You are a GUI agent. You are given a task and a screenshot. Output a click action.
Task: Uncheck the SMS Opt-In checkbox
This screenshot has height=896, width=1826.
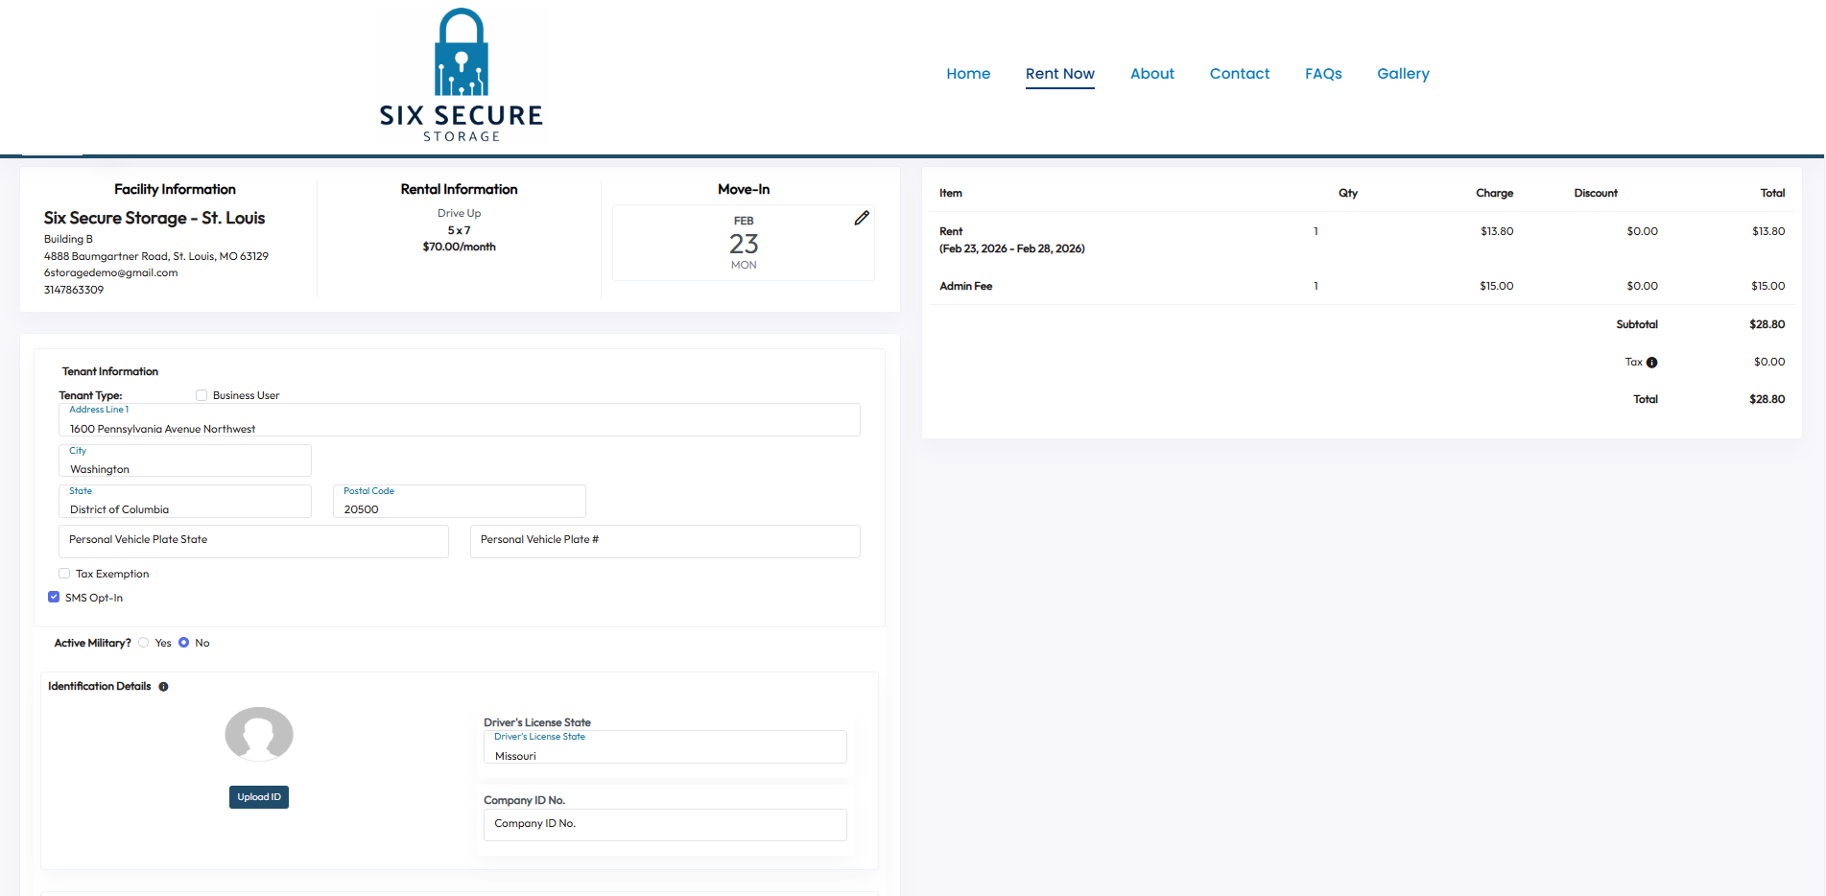click(x=54, y=598)
